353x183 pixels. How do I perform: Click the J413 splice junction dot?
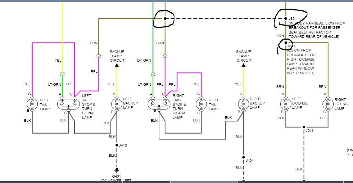[117, 146]
